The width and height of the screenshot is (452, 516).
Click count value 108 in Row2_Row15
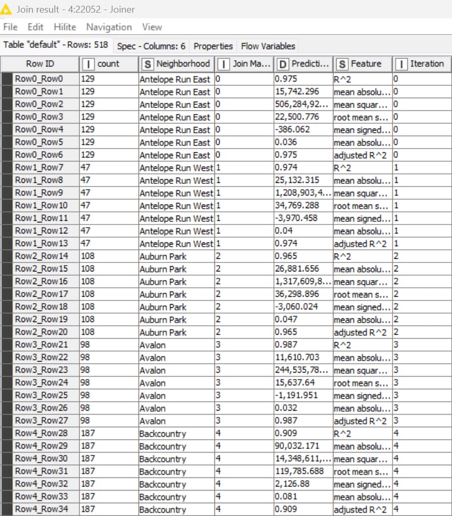tap(88, 268)
